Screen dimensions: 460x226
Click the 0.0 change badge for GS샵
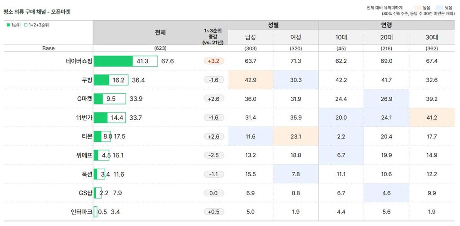pos(214,193)
